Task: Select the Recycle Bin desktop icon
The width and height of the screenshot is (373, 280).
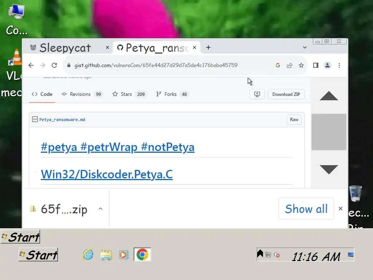Action: click(x=358, y=207)
